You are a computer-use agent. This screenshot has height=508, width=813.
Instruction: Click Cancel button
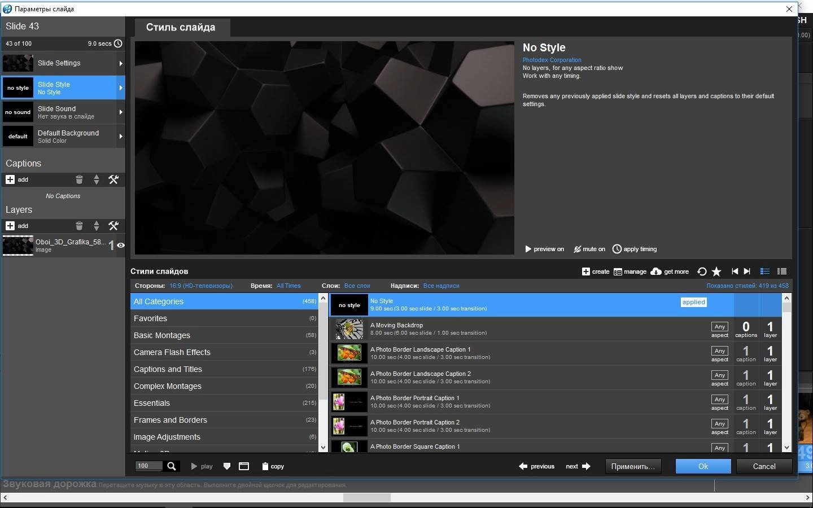[764, 466]
